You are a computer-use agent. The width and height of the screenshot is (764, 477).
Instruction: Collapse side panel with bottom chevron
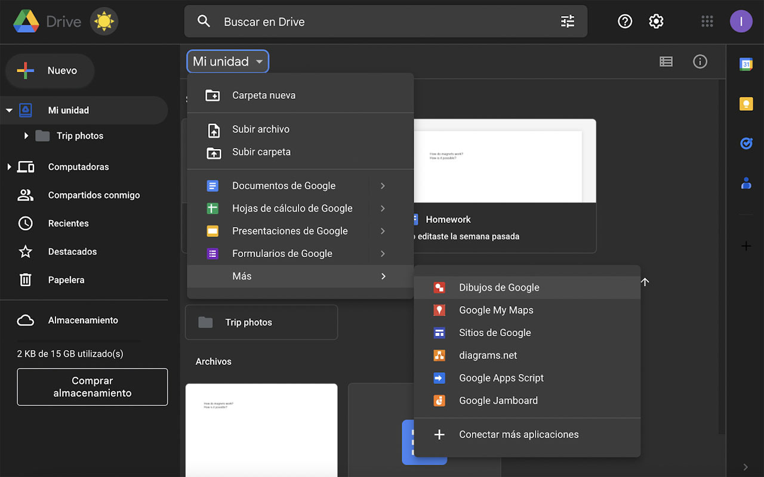pyautogui.click(x=745, y=467)
